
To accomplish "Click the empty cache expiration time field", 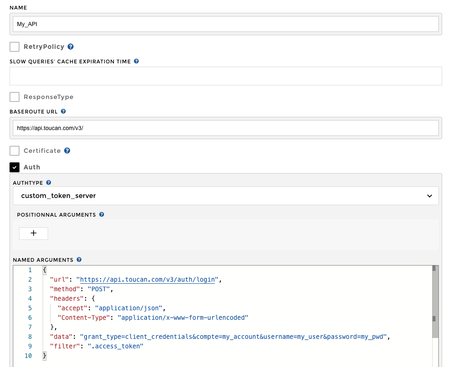I will (225, 76).
